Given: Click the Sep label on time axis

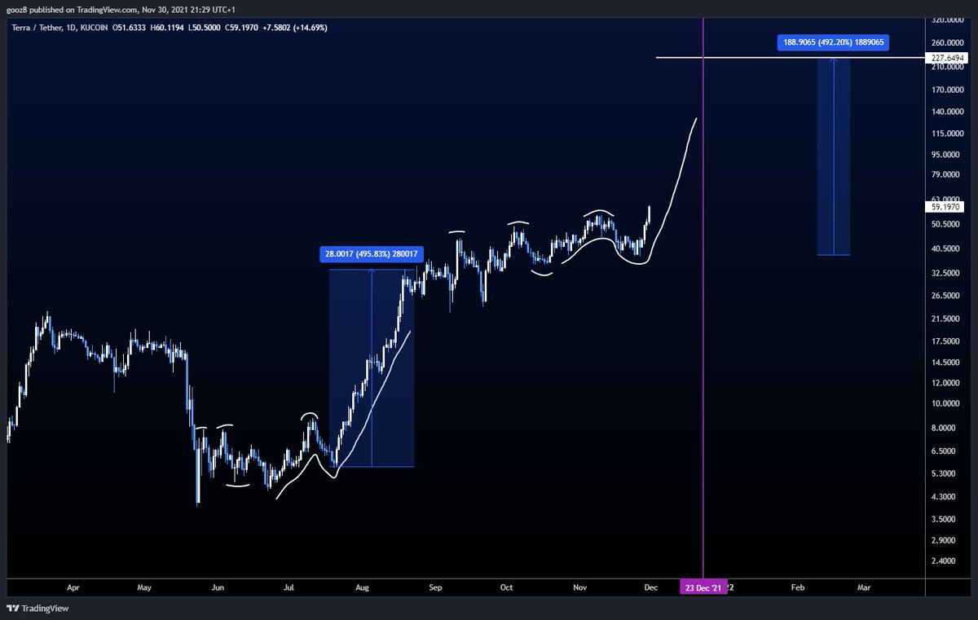Looking at the screenshot, I should (435, 587).
